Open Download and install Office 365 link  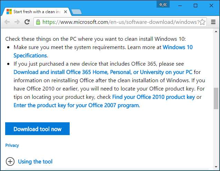pos(103,72)
